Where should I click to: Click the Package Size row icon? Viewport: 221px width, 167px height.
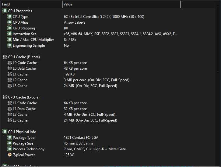9,143
